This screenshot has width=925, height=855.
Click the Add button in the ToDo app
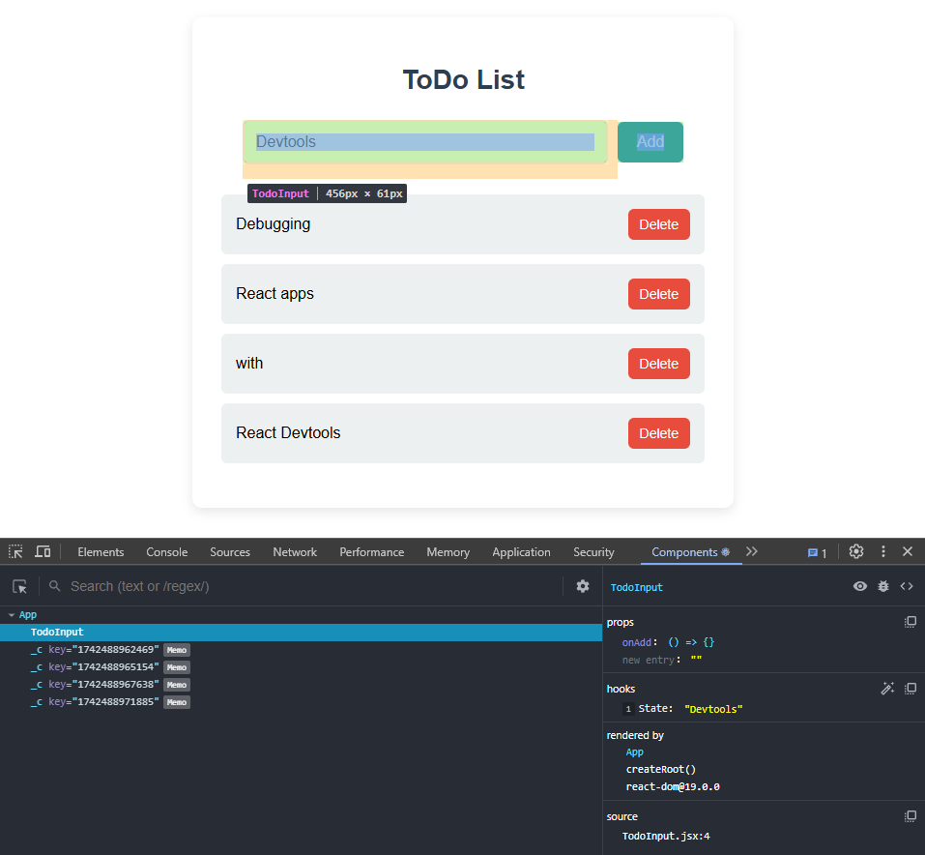pos(650,141)
